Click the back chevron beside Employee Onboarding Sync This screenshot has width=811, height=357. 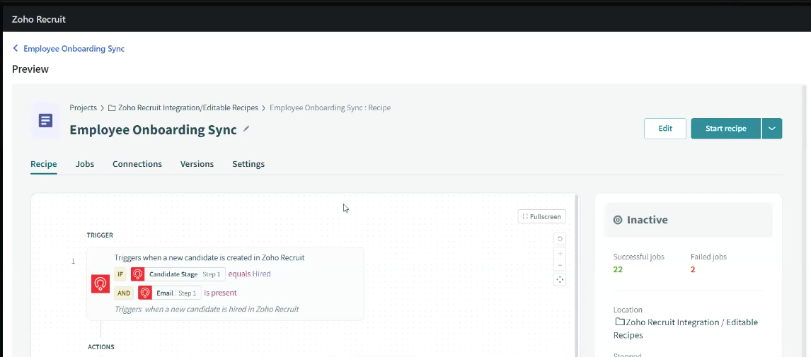tap(16, 49)
